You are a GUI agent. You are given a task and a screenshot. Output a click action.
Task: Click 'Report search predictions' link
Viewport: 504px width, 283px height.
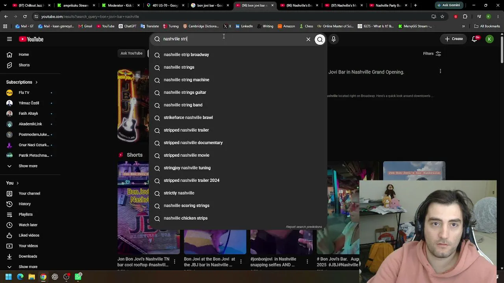tap(304, 227)
